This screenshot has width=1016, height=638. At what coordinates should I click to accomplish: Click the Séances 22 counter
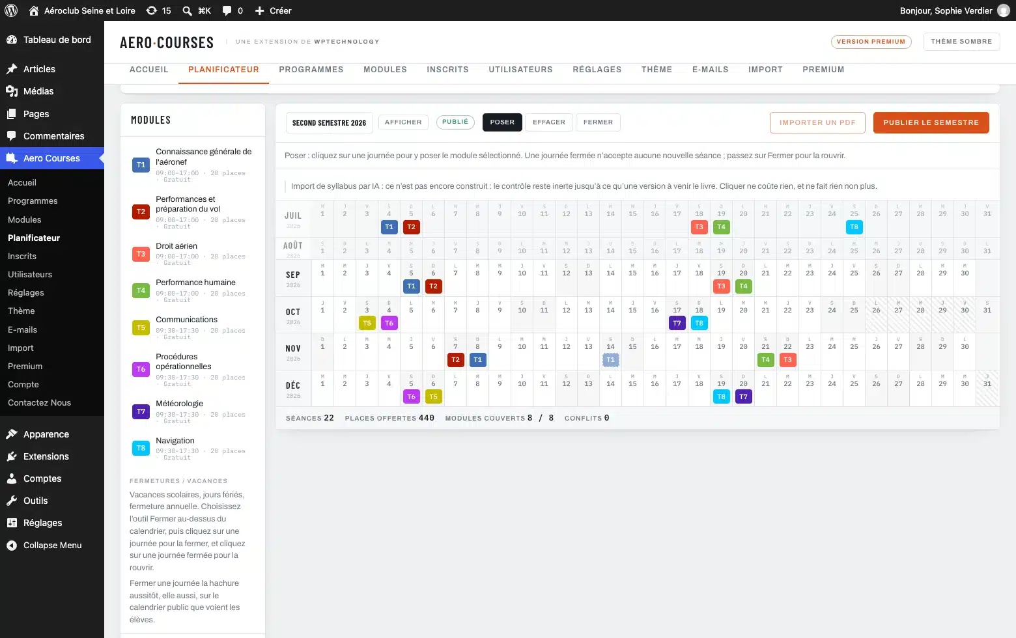pyautogui.click(x=310, y=418)
